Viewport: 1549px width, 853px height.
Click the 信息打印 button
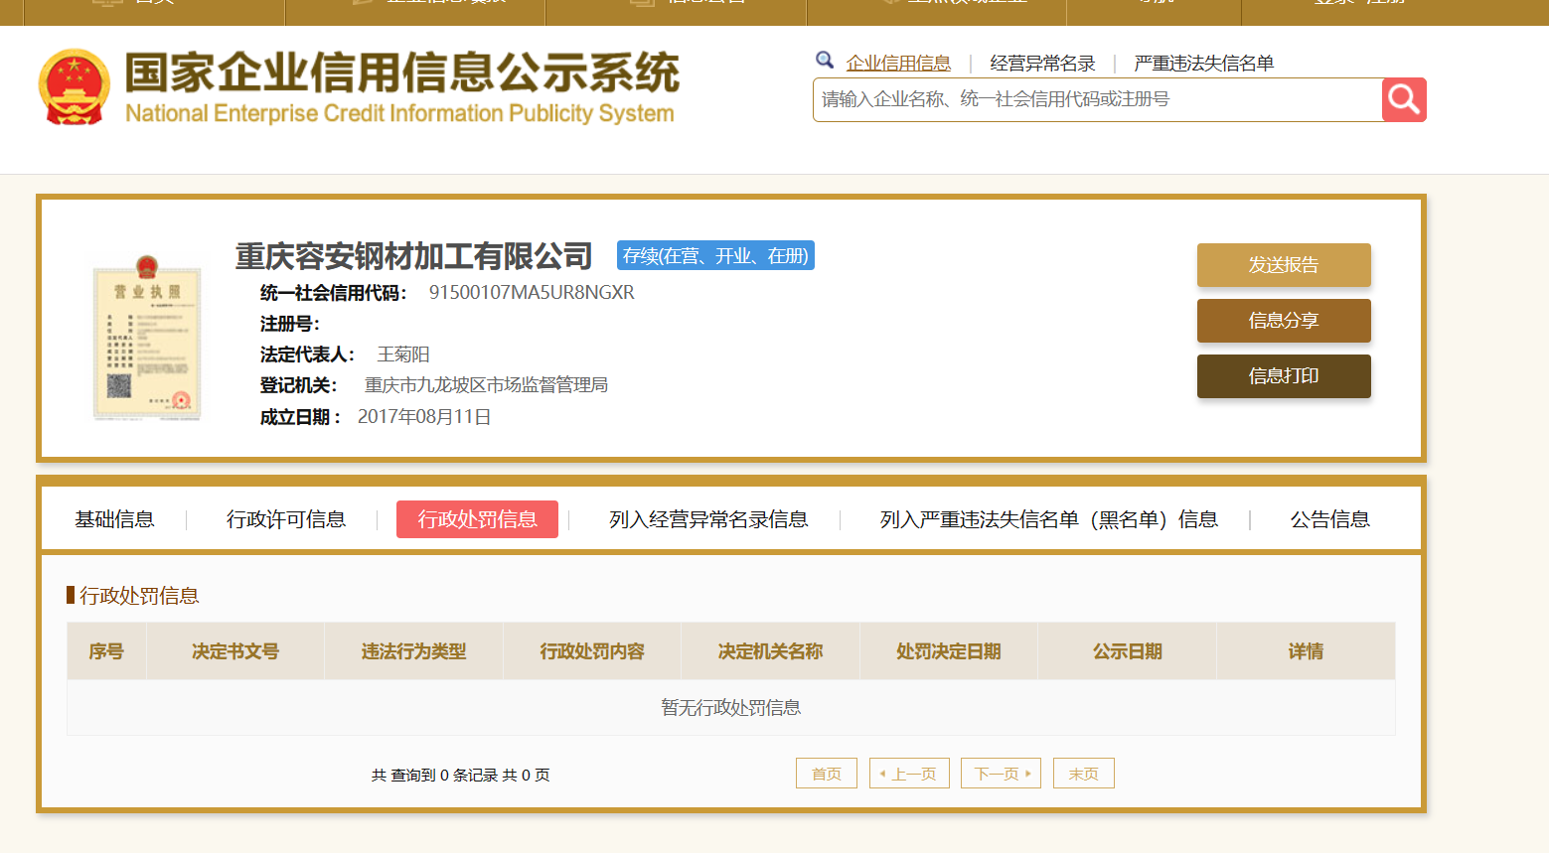[1284, 376]
